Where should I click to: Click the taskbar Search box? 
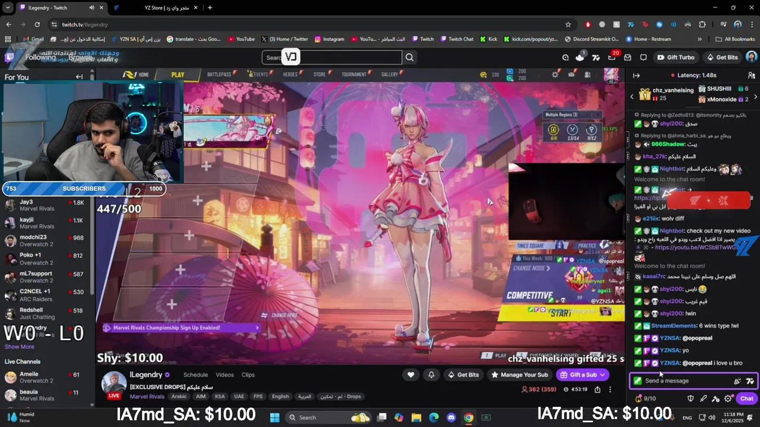tap(330, 418)
